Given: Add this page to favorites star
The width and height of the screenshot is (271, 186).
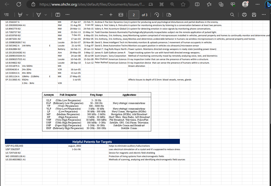Looking at the screenshot, I should [x=183, y=4].
